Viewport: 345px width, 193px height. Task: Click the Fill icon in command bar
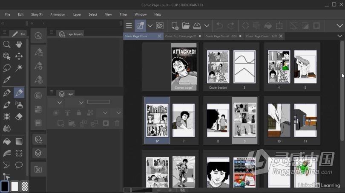268,25
